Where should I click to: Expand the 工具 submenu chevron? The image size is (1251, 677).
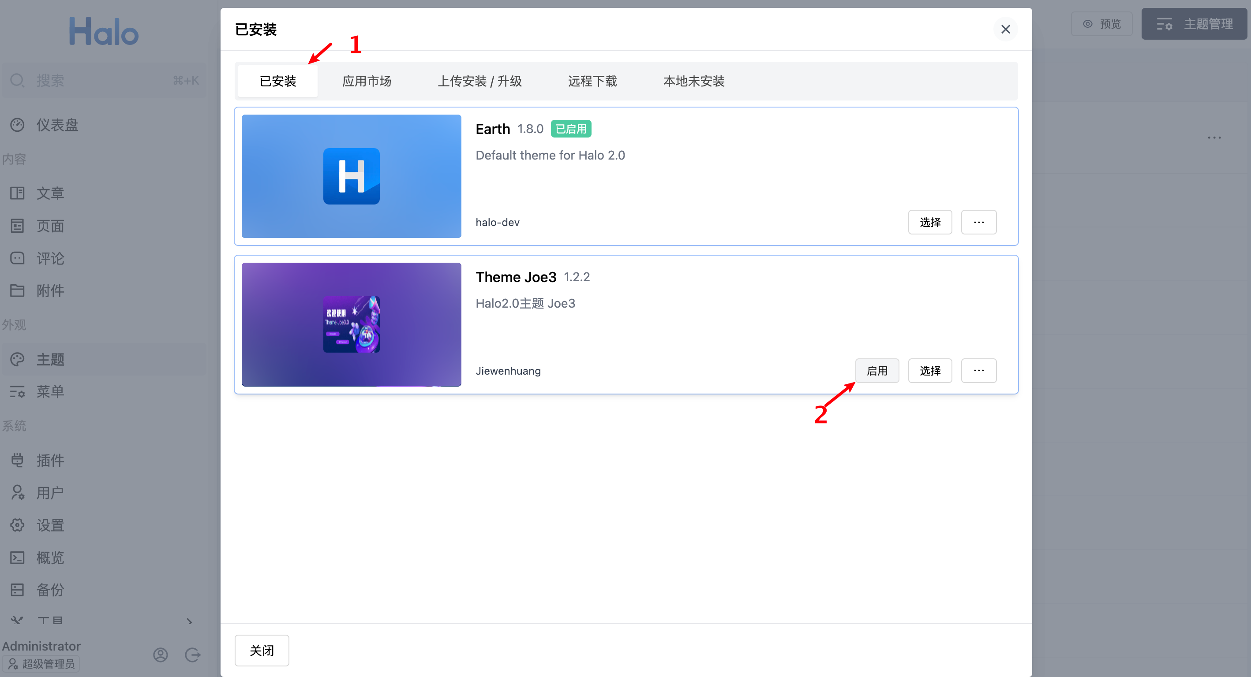pos(189,621)
